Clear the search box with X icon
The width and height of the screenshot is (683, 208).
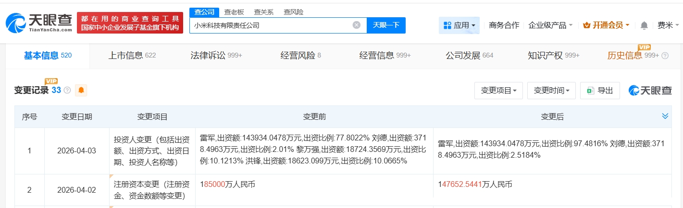pos(356,25)
